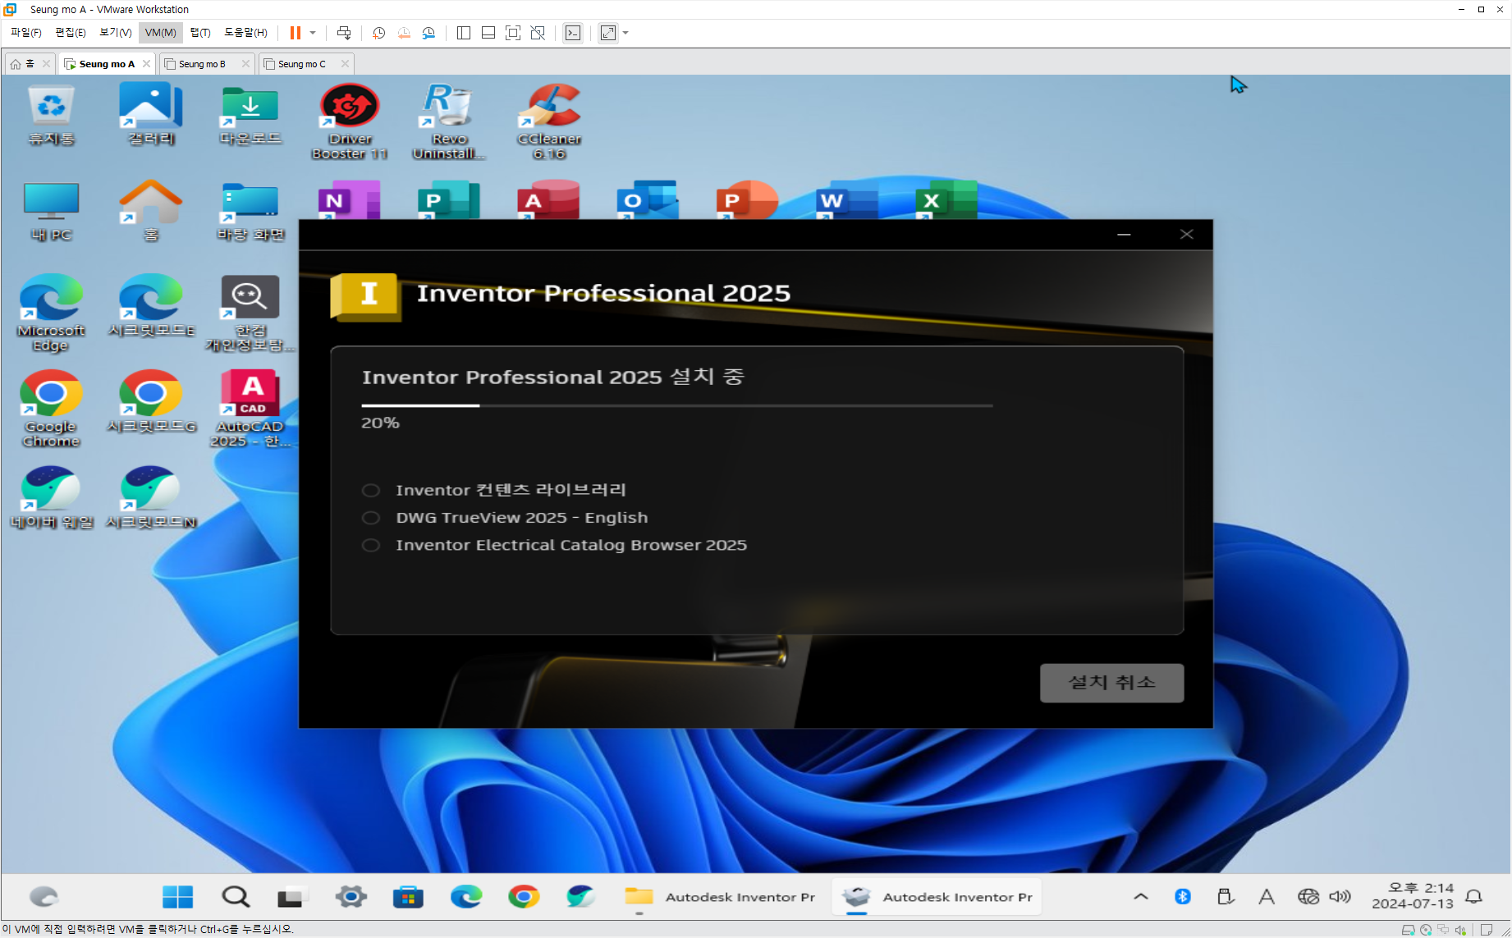This screenshot has height=938, width=1512.
Task: Open the 도움말(H) menu
Action: point(245,33)
